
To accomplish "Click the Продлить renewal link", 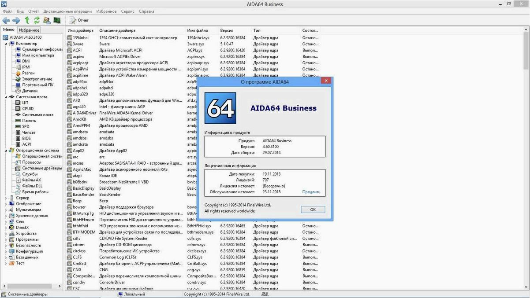I will pos(311,192).
